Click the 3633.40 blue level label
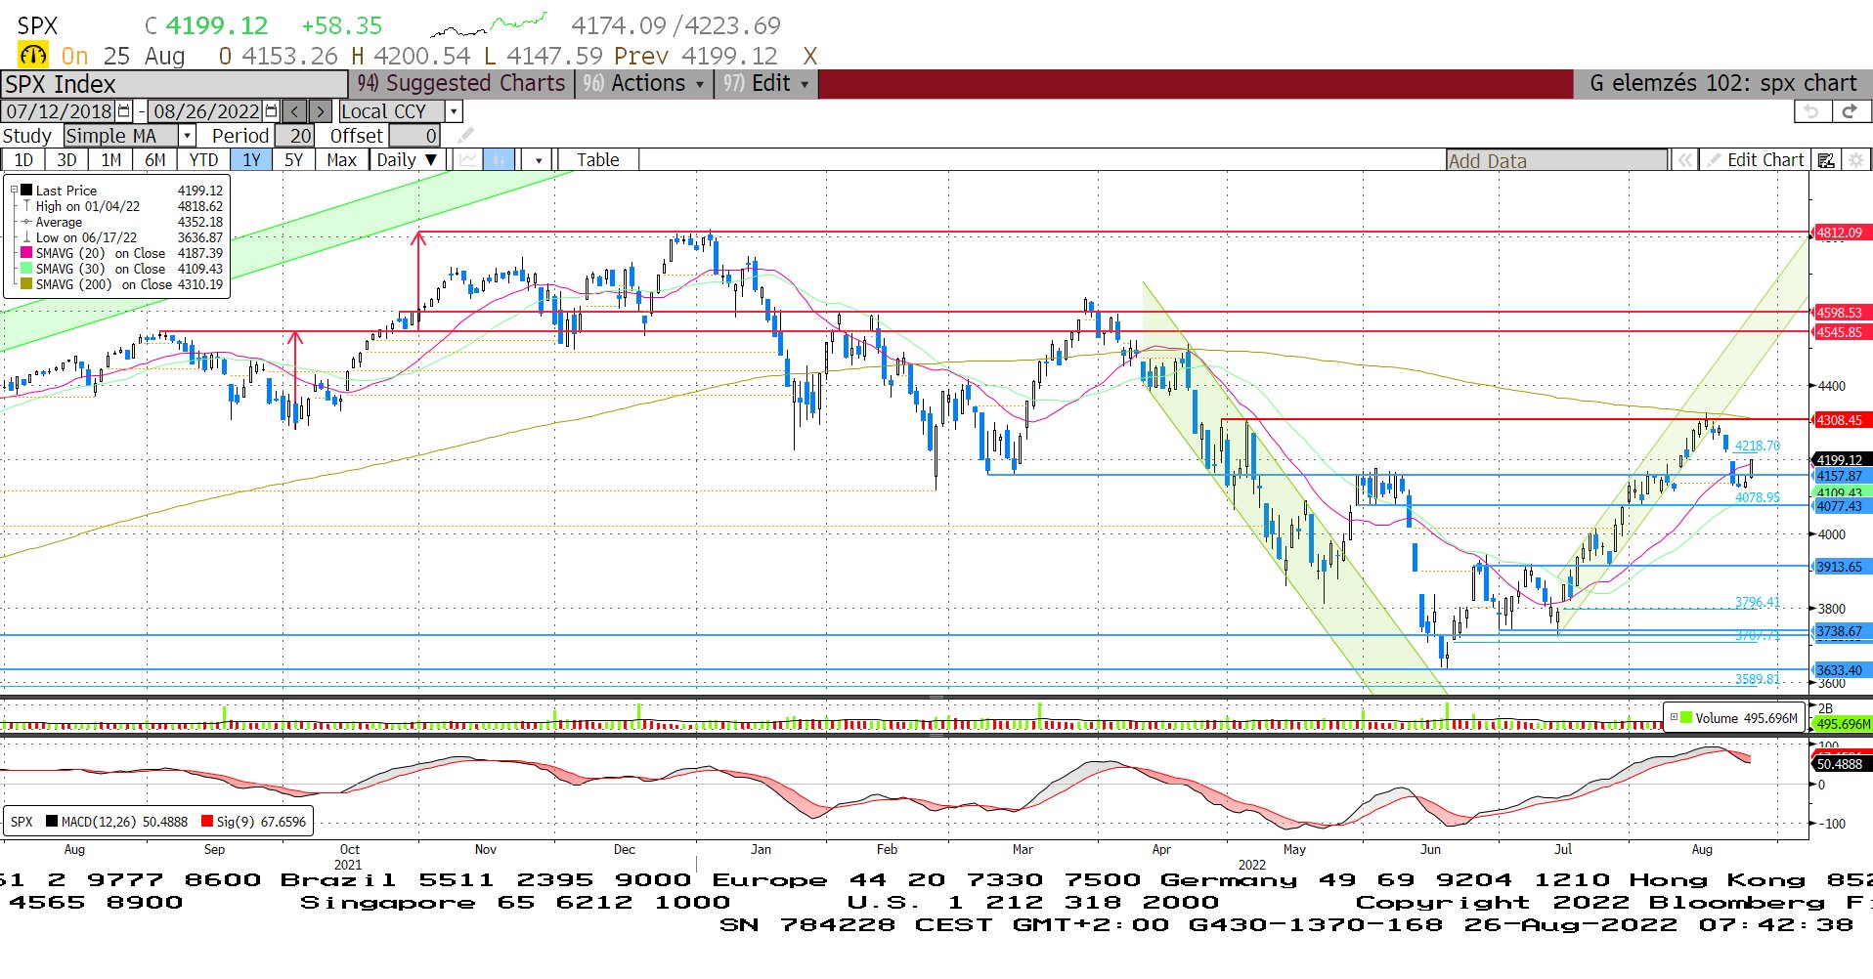This screenshot has height=979, width=1873. pos(1841,670)
